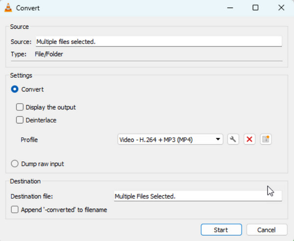
Task: Maximize the Convert dialog window
Action: point(255,8)
